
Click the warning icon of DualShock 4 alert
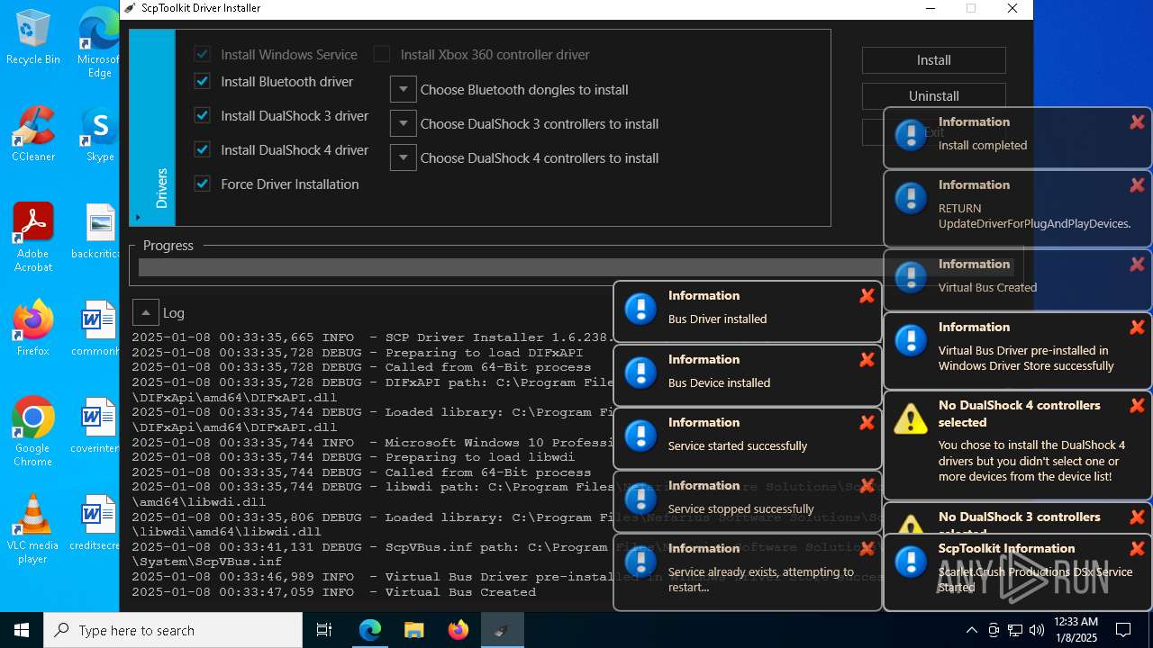911,419
